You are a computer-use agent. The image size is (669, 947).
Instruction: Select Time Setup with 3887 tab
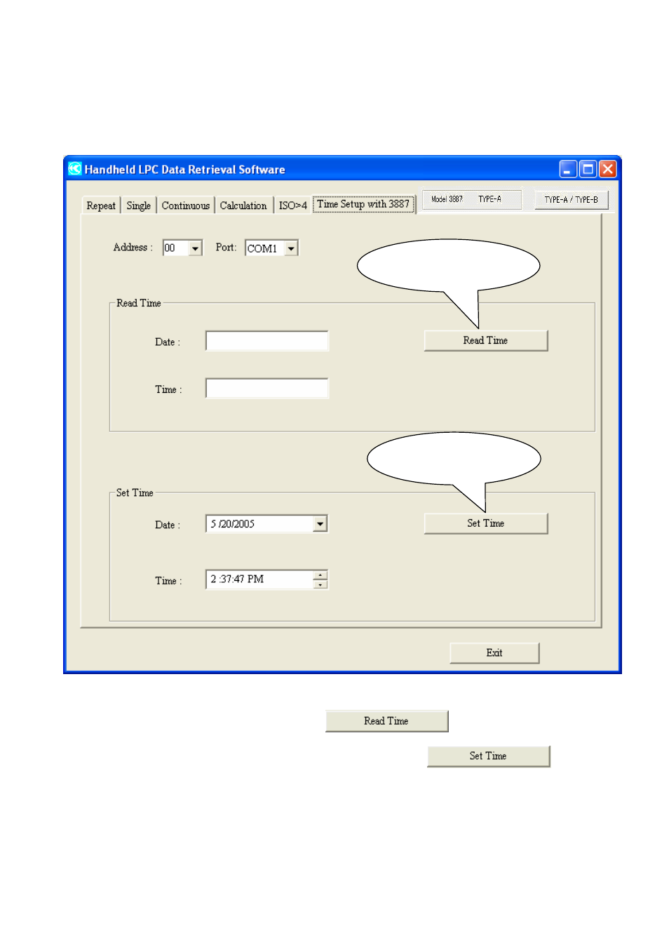[x=363, y=204]
